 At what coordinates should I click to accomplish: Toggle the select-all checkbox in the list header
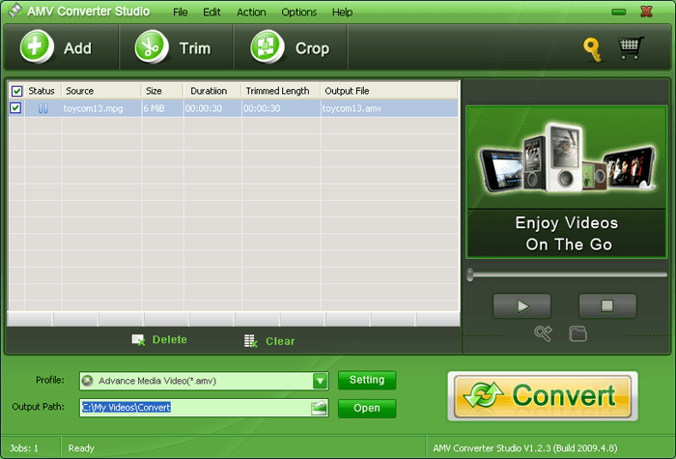tap(16, 91)
